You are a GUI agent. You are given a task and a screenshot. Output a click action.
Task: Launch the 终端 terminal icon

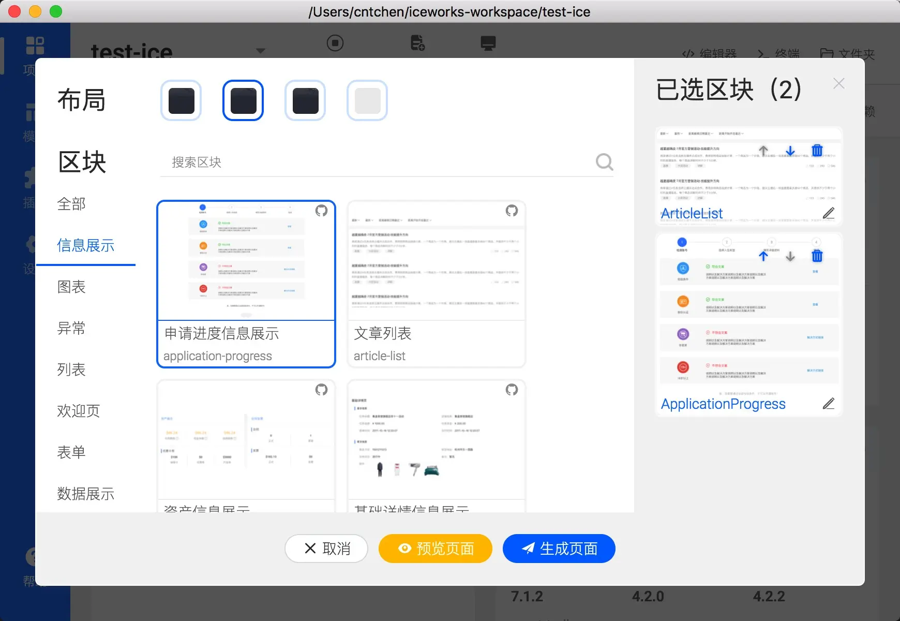point(761,53)
